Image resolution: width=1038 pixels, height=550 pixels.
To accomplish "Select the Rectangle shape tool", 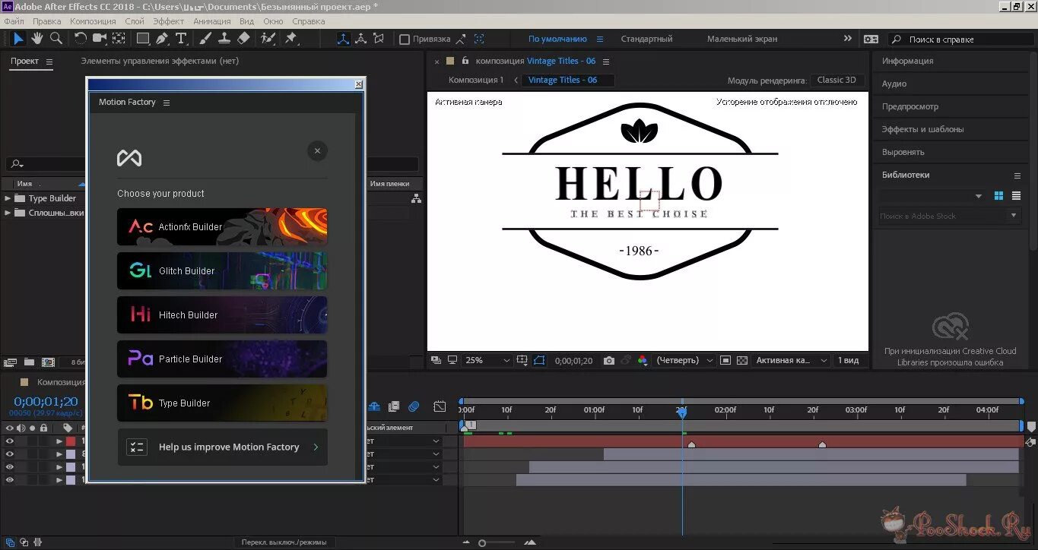I will pyautogui.click(x=142, y=38).
